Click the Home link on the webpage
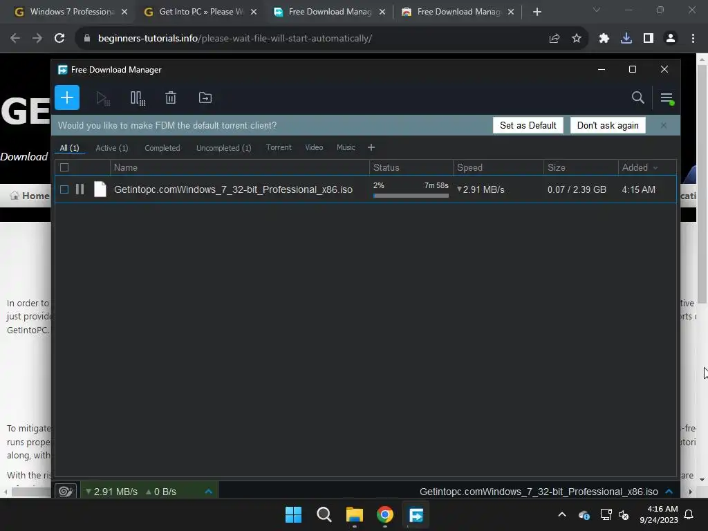Image resolution: width=708 pixels, height=531 pixels. 30,196
